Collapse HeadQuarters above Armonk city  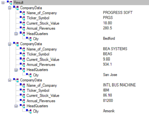[16, 106]
